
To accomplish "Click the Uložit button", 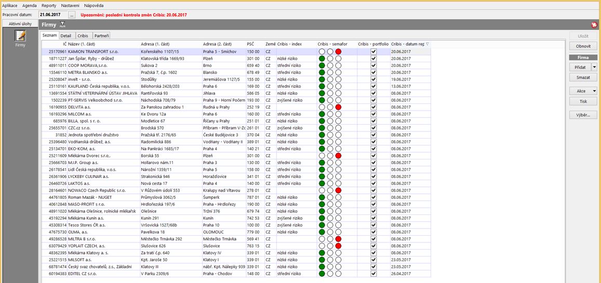I will 583,36.
